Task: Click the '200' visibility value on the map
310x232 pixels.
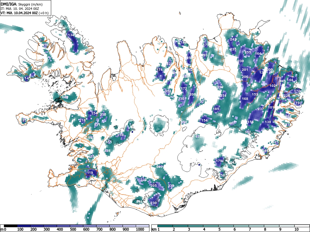Action: pos(269,70)
